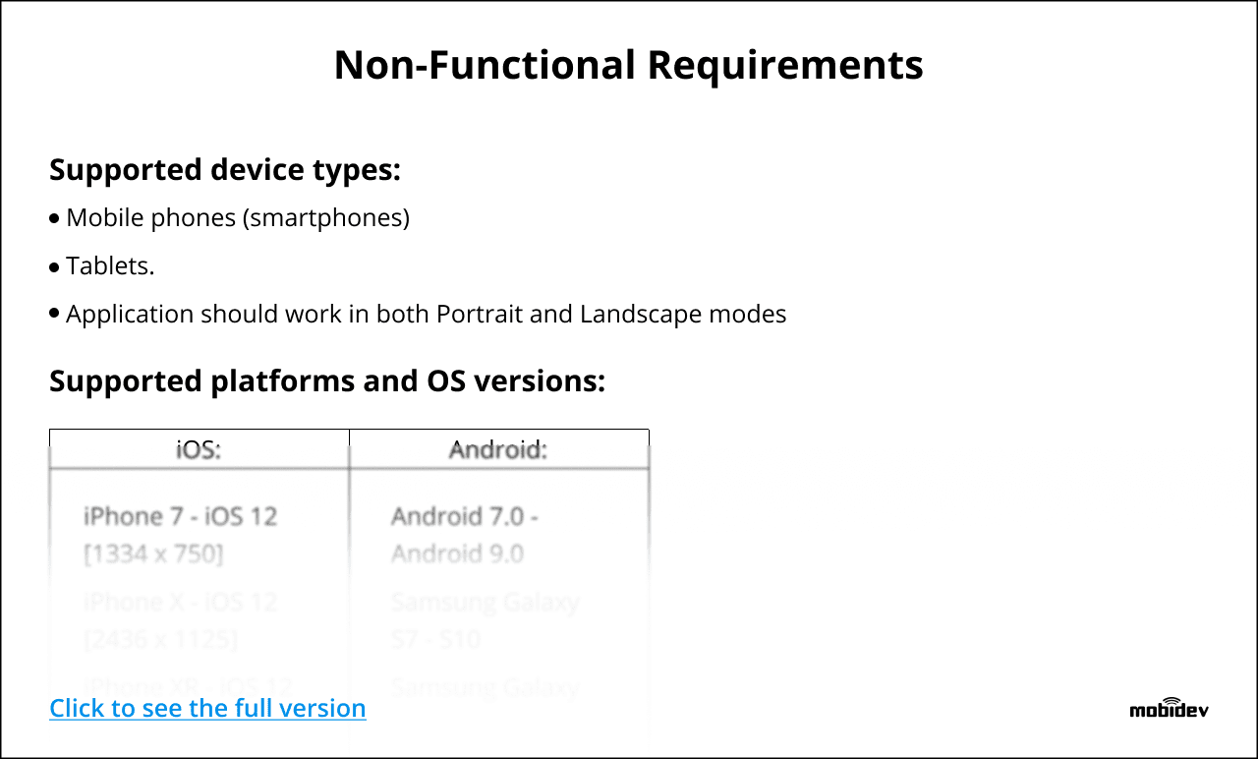Click the faded 'iPhone X - iOS 12' entry

click(181, 602)
